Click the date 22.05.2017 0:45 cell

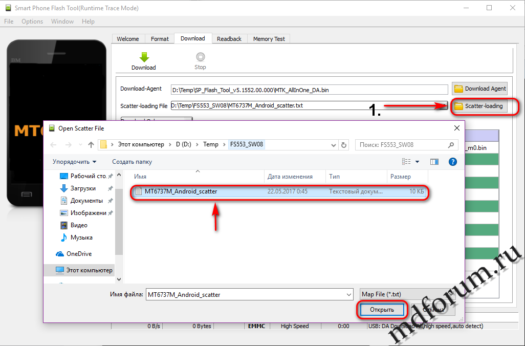(287, 191)
